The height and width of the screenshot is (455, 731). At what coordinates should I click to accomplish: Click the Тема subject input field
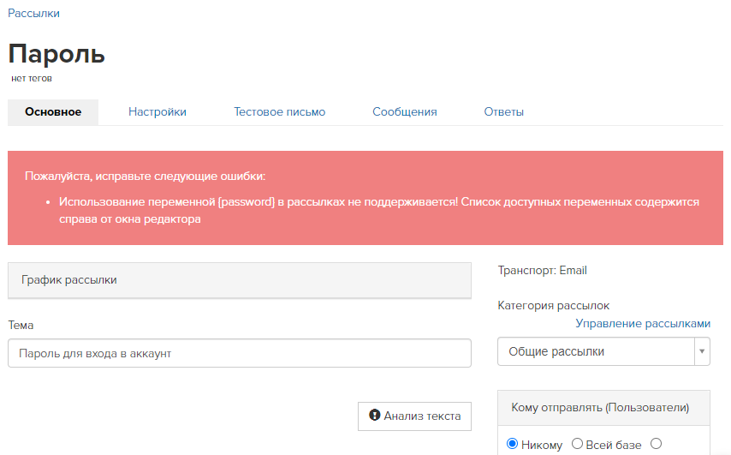pos(240,353)
